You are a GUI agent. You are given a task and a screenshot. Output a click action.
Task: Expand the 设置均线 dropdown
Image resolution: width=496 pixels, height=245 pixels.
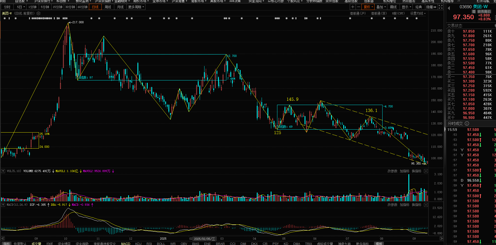point(418,13)
